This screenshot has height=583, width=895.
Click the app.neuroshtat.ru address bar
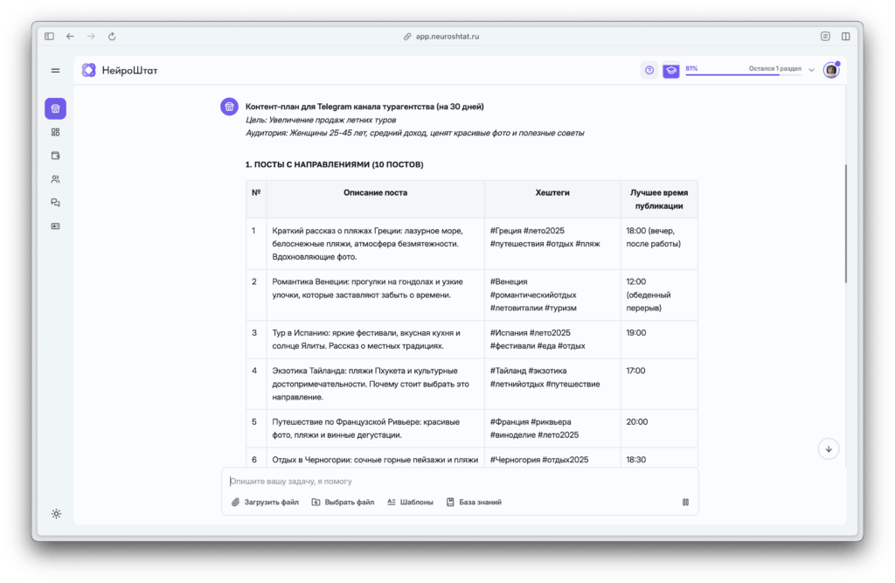(x=441, y=36)
